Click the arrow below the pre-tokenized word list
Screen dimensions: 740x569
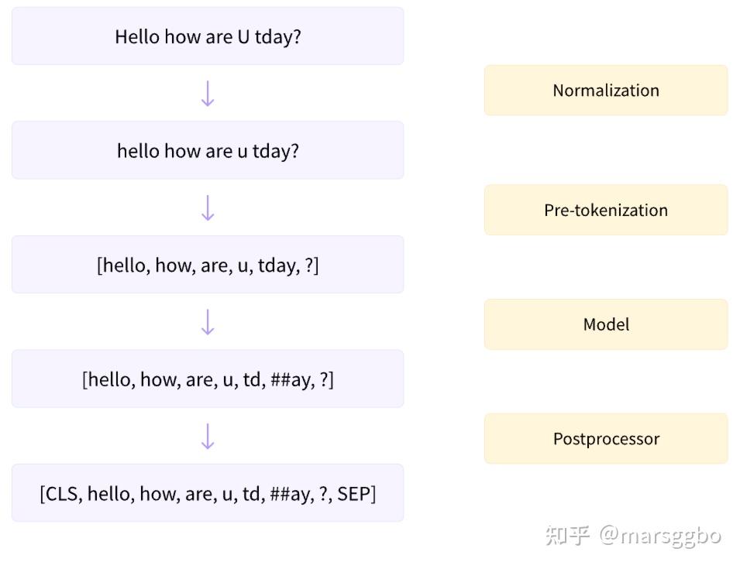(x=208, y=322)
